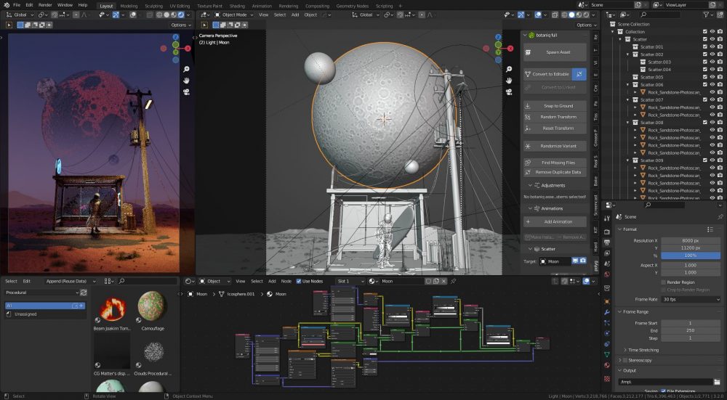
Task: Click the folder icon beside output path
Action: [x=718, y=382]
